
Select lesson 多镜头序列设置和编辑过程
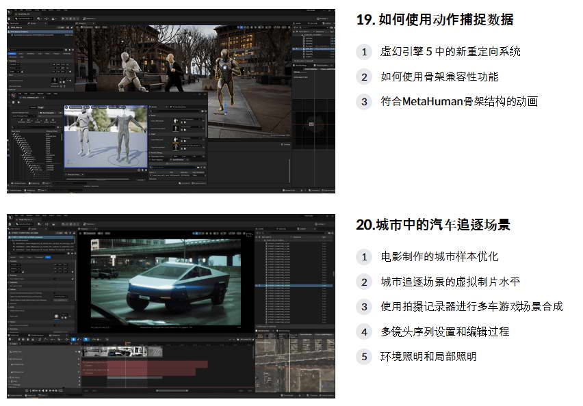coord(445,331)
